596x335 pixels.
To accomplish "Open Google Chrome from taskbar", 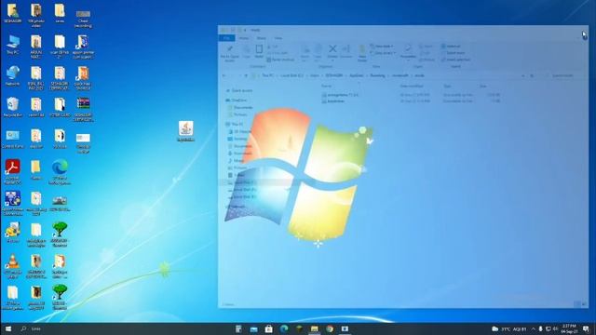I will [x=330, y=328].
